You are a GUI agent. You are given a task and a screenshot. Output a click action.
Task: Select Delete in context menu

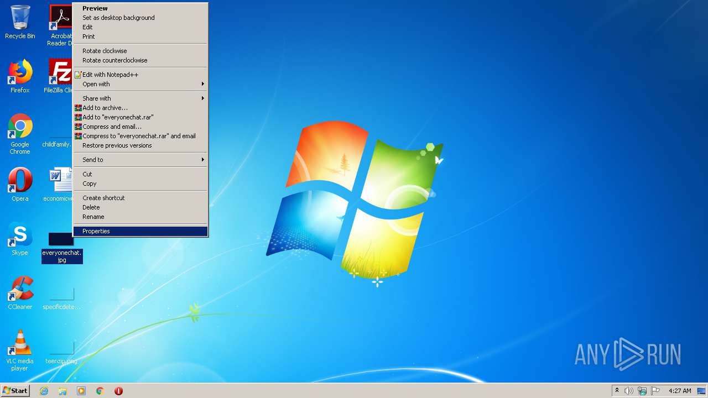pyautogui.click(x=140, y=207)
